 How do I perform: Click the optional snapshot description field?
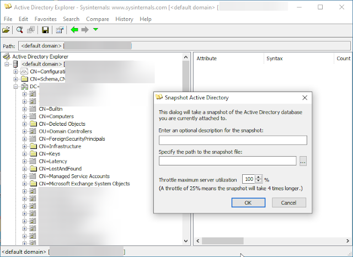(233, 140)
